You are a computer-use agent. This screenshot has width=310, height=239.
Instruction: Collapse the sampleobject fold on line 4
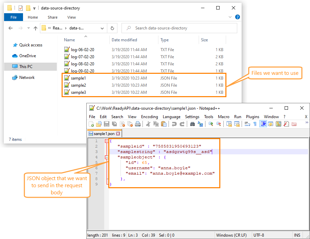pyautogui.click(x=106, y=157)
